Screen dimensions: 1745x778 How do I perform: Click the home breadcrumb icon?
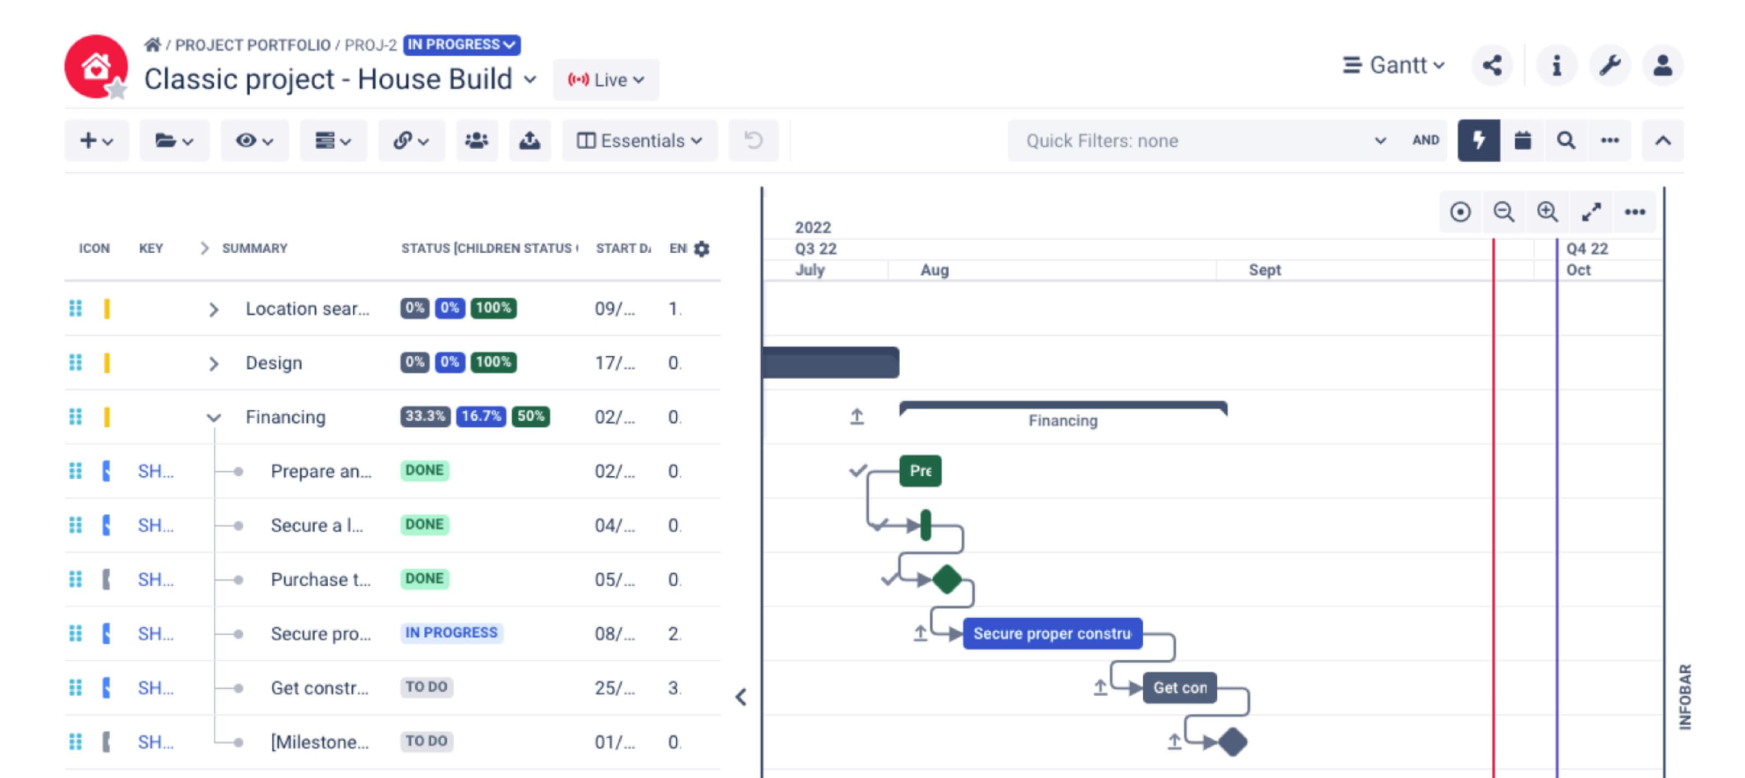pyautogui.click(x=153, y=45)
